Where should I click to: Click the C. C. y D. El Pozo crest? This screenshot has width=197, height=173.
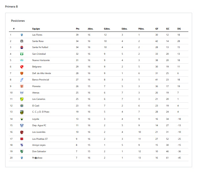22,112
